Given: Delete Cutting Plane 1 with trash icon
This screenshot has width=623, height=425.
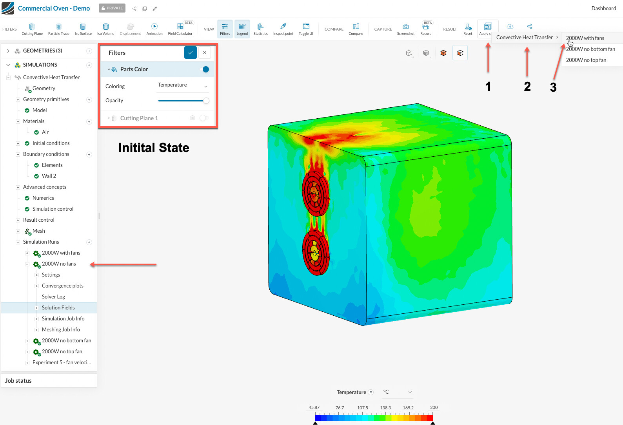Looking at the screenshot, I should pyautogui.click(x=193, y=118).
